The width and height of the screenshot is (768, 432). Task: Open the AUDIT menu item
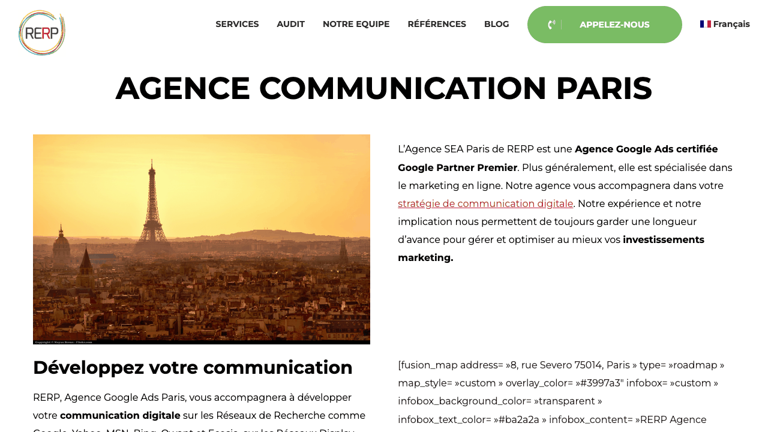290,24
